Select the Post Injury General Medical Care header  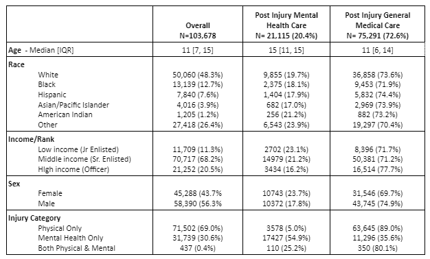click(x=377, y=25)
